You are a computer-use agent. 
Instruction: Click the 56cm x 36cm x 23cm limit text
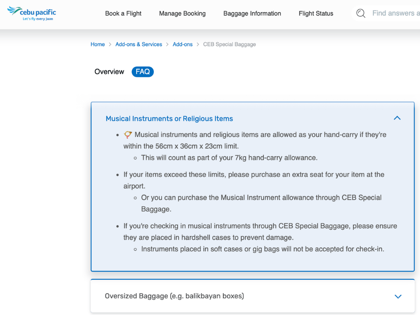click(197, 146)
